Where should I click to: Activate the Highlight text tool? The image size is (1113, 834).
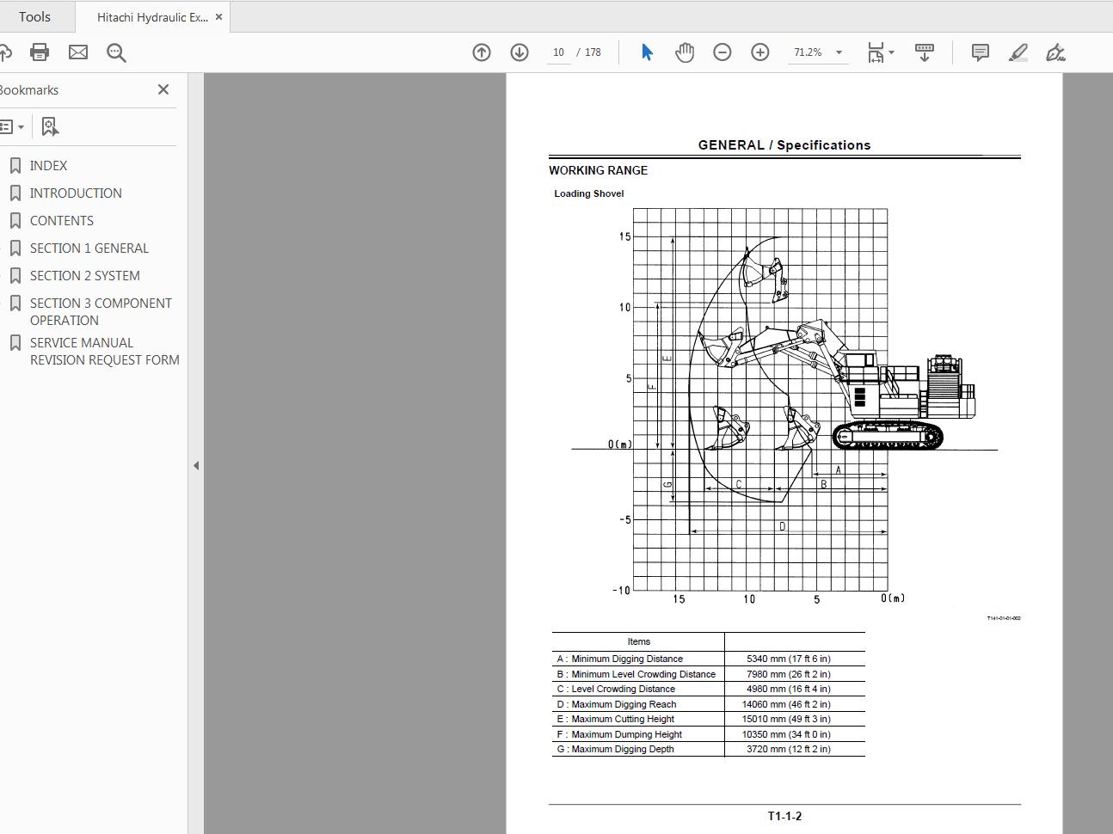(x=1018, y=52)
